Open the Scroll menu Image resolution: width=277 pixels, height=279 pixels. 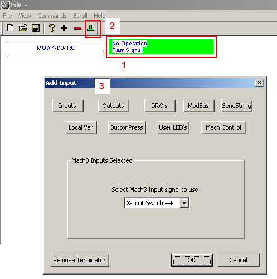click(x=80, y=16)
